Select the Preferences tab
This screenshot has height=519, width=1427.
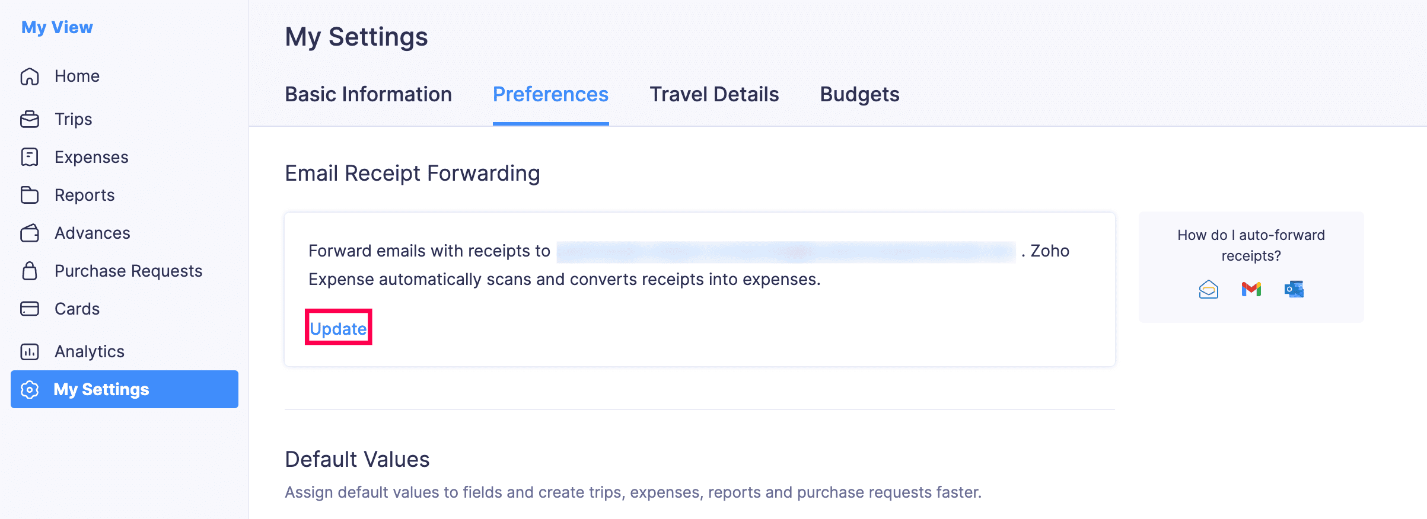coord(550,94)
